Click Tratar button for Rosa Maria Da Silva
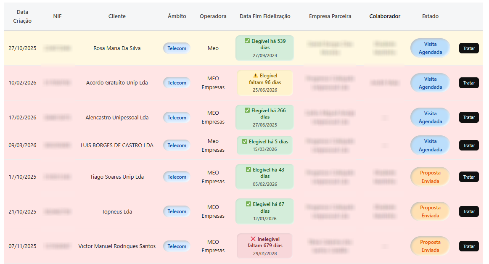Screen dimensions: 489x264 pos(469,48)
